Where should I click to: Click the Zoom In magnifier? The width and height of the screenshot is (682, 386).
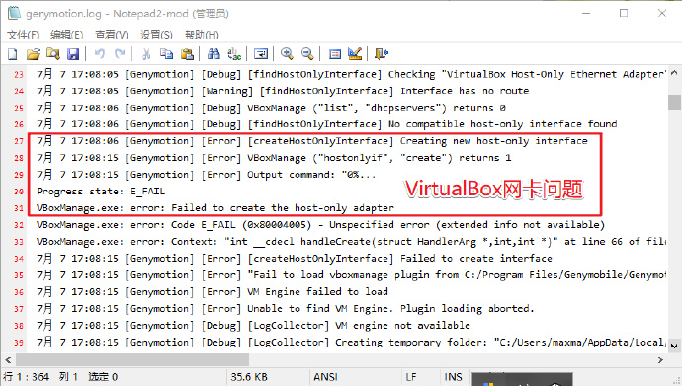click(x=287, y=54)
